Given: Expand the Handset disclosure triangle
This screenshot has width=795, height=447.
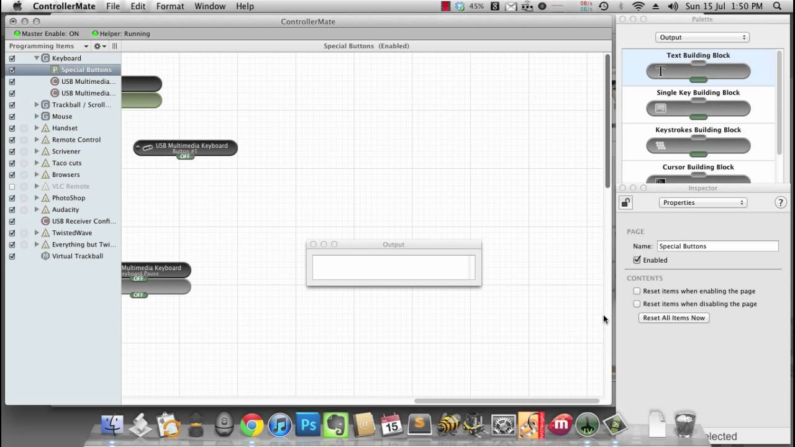Looking at the screenshot, I should tap(37, 128).
